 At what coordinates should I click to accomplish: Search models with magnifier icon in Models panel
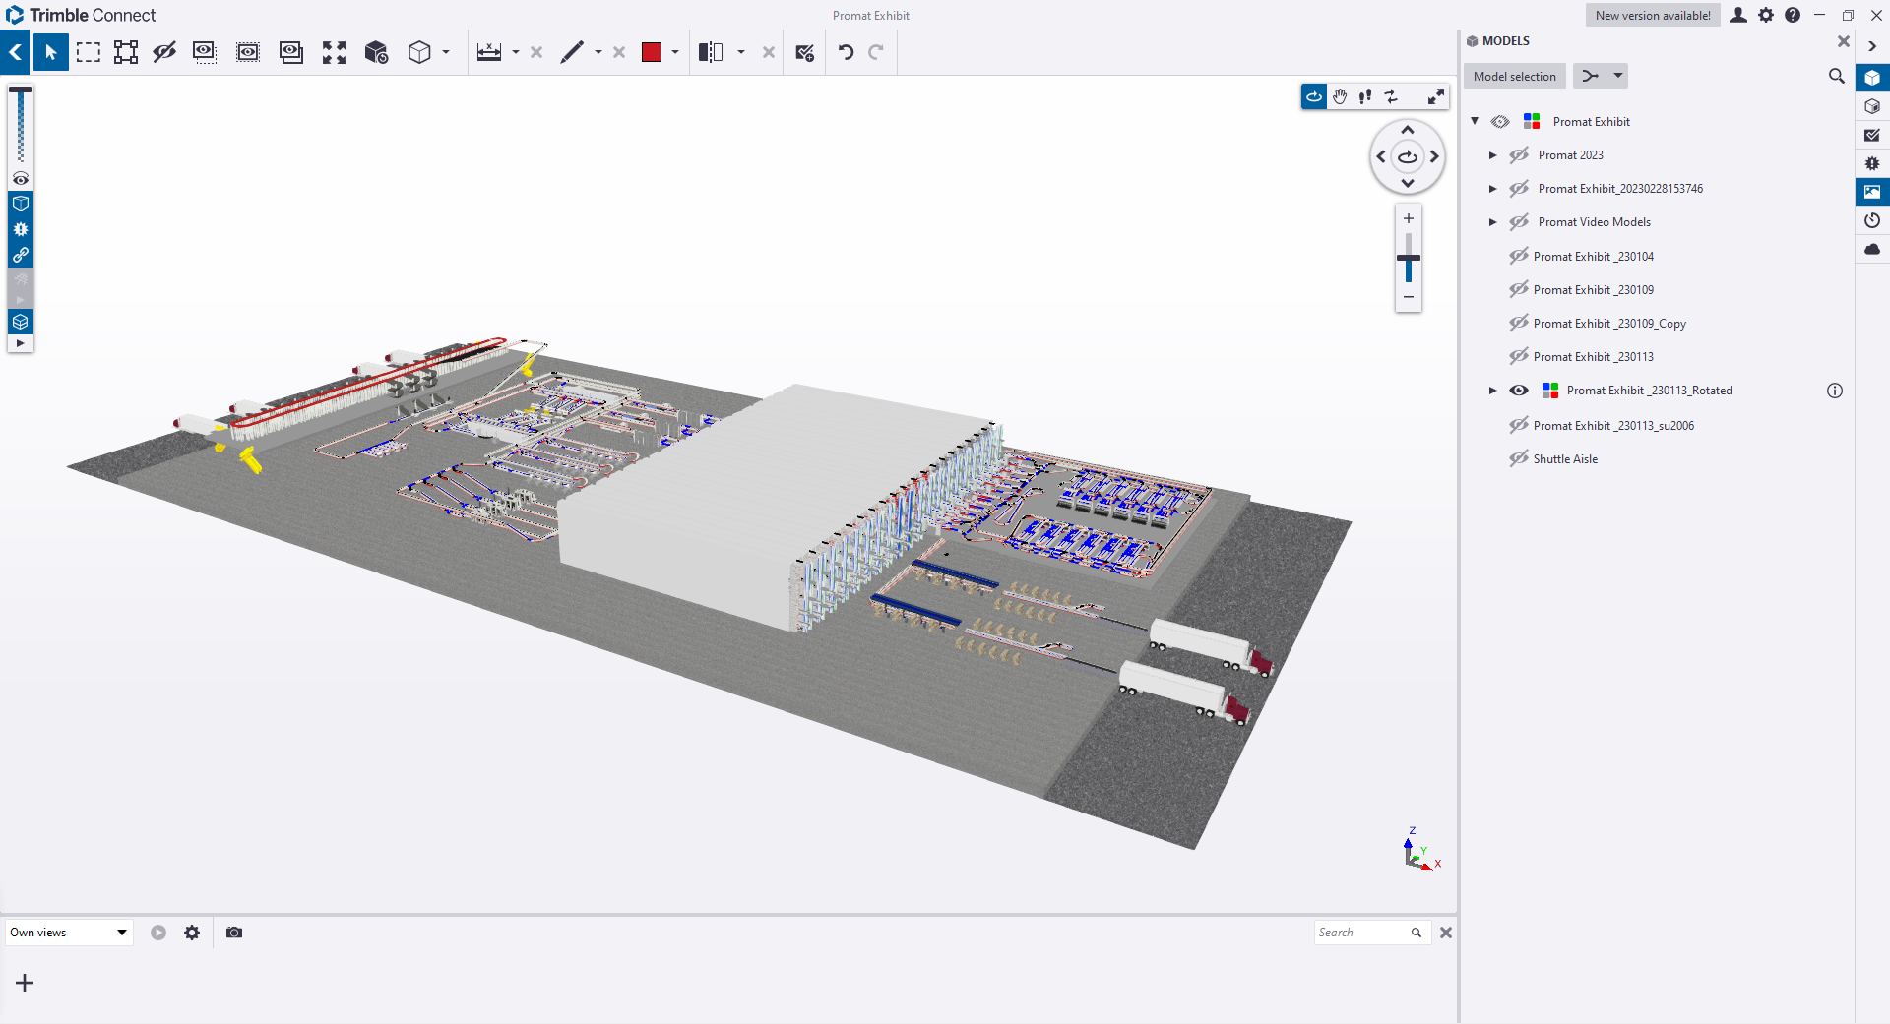point(1836,76)
